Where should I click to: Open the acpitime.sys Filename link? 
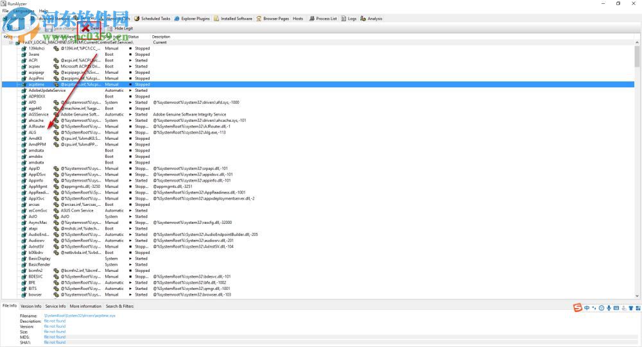click(80, 316)
